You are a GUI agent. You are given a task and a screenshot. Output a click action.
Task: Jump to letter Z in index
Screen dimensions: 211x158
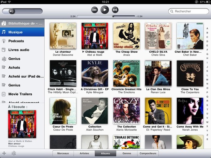(x=207, y=135)
